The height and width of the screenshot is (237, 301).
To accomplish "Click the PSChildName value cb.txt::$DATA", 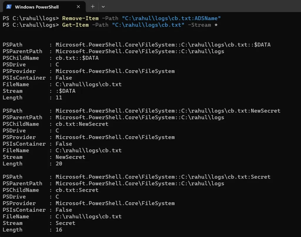I will point(77,58).
